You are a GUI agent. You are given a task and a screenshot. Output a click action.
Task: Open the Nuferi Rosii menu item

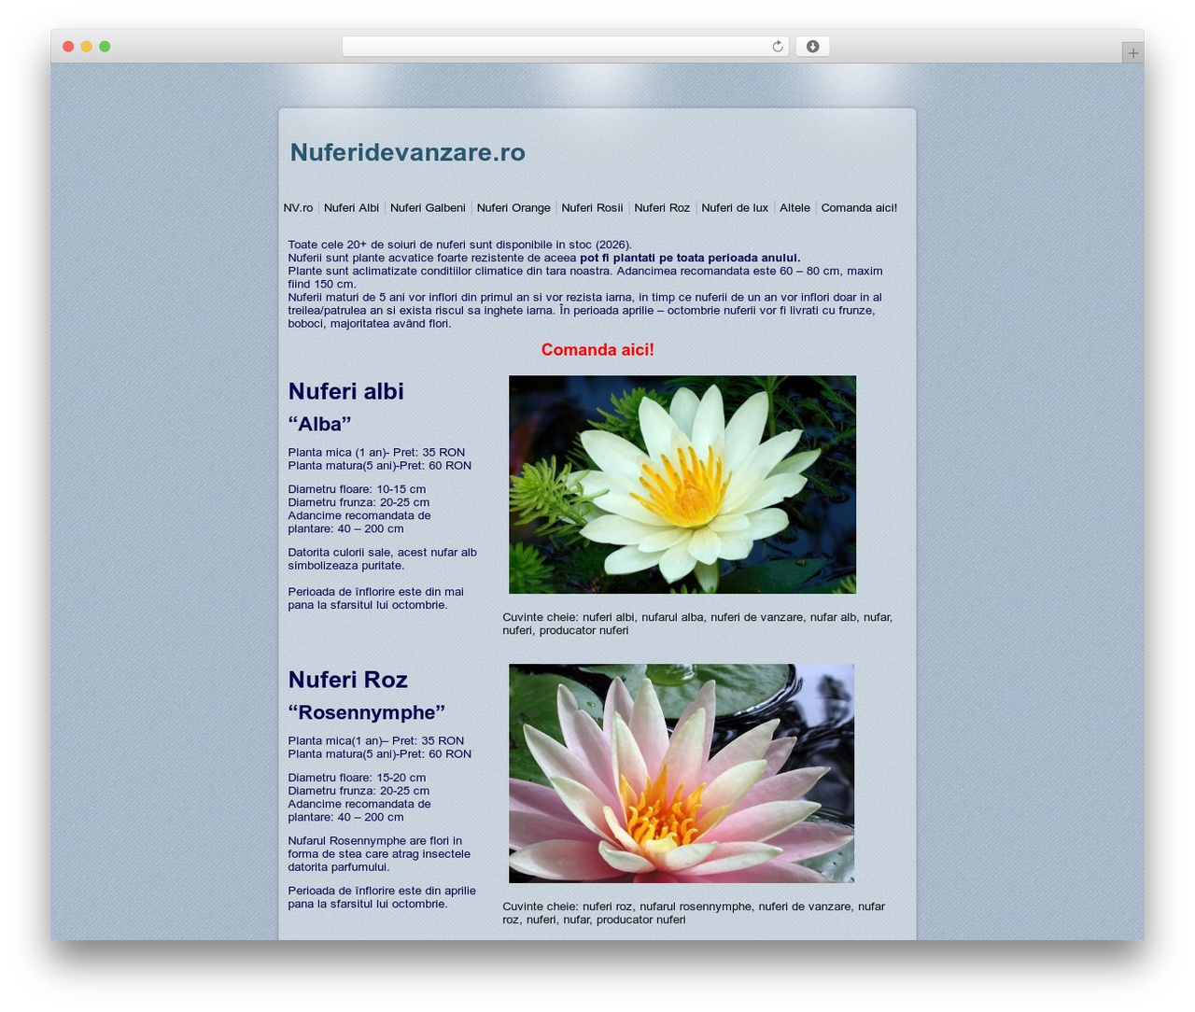[592, 208]
